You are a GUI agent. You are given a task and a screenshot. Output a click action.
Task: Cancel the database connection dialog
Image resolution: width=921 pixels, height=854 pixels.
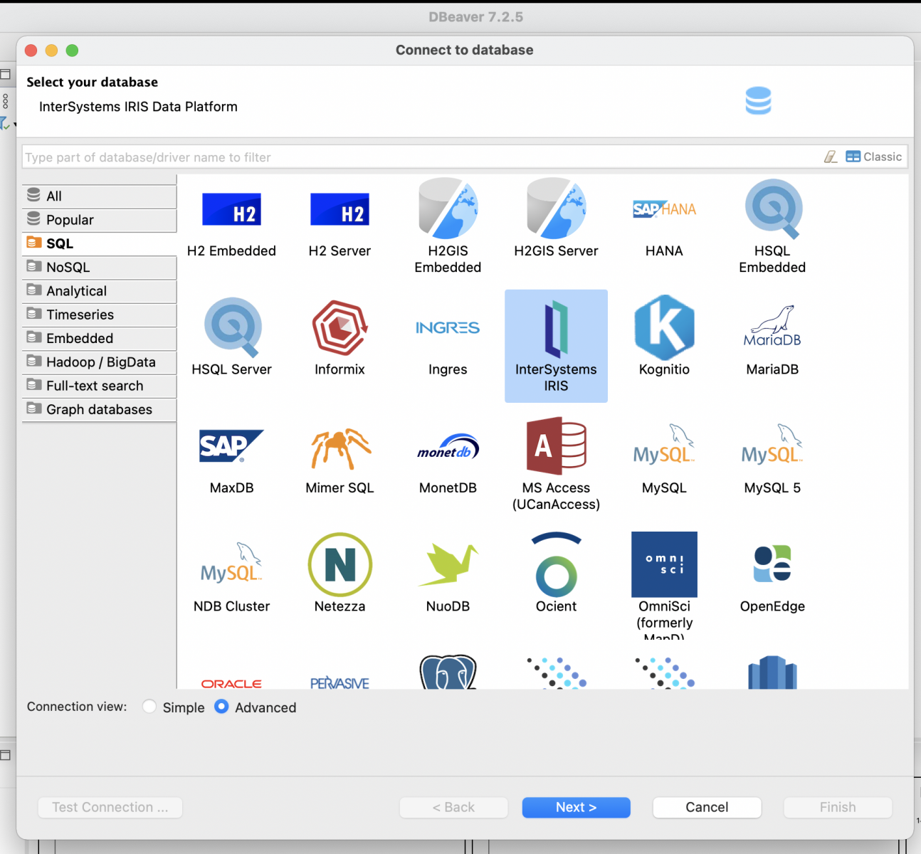tap(707, 807)
